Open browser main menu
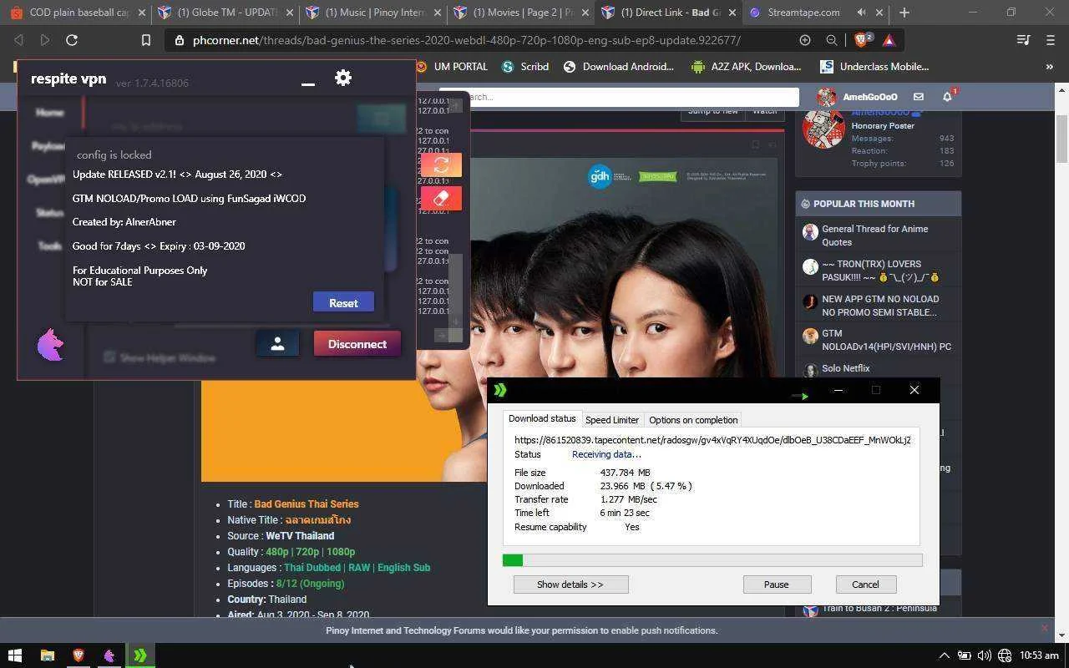The height and width of the screenshot is (668, 1069). [x=1051, y=40]
